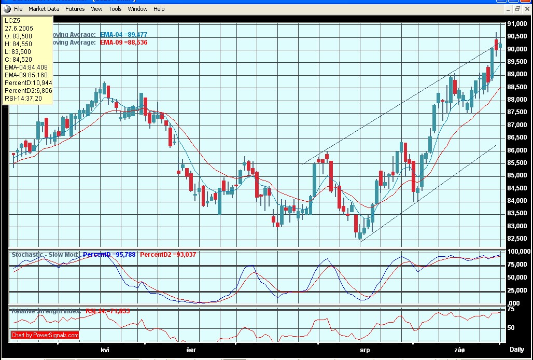Click the PercentD2:6,806 data box line
Viewport: 533px width, 360px height.
pyautogui.click(x=28, y=91)
